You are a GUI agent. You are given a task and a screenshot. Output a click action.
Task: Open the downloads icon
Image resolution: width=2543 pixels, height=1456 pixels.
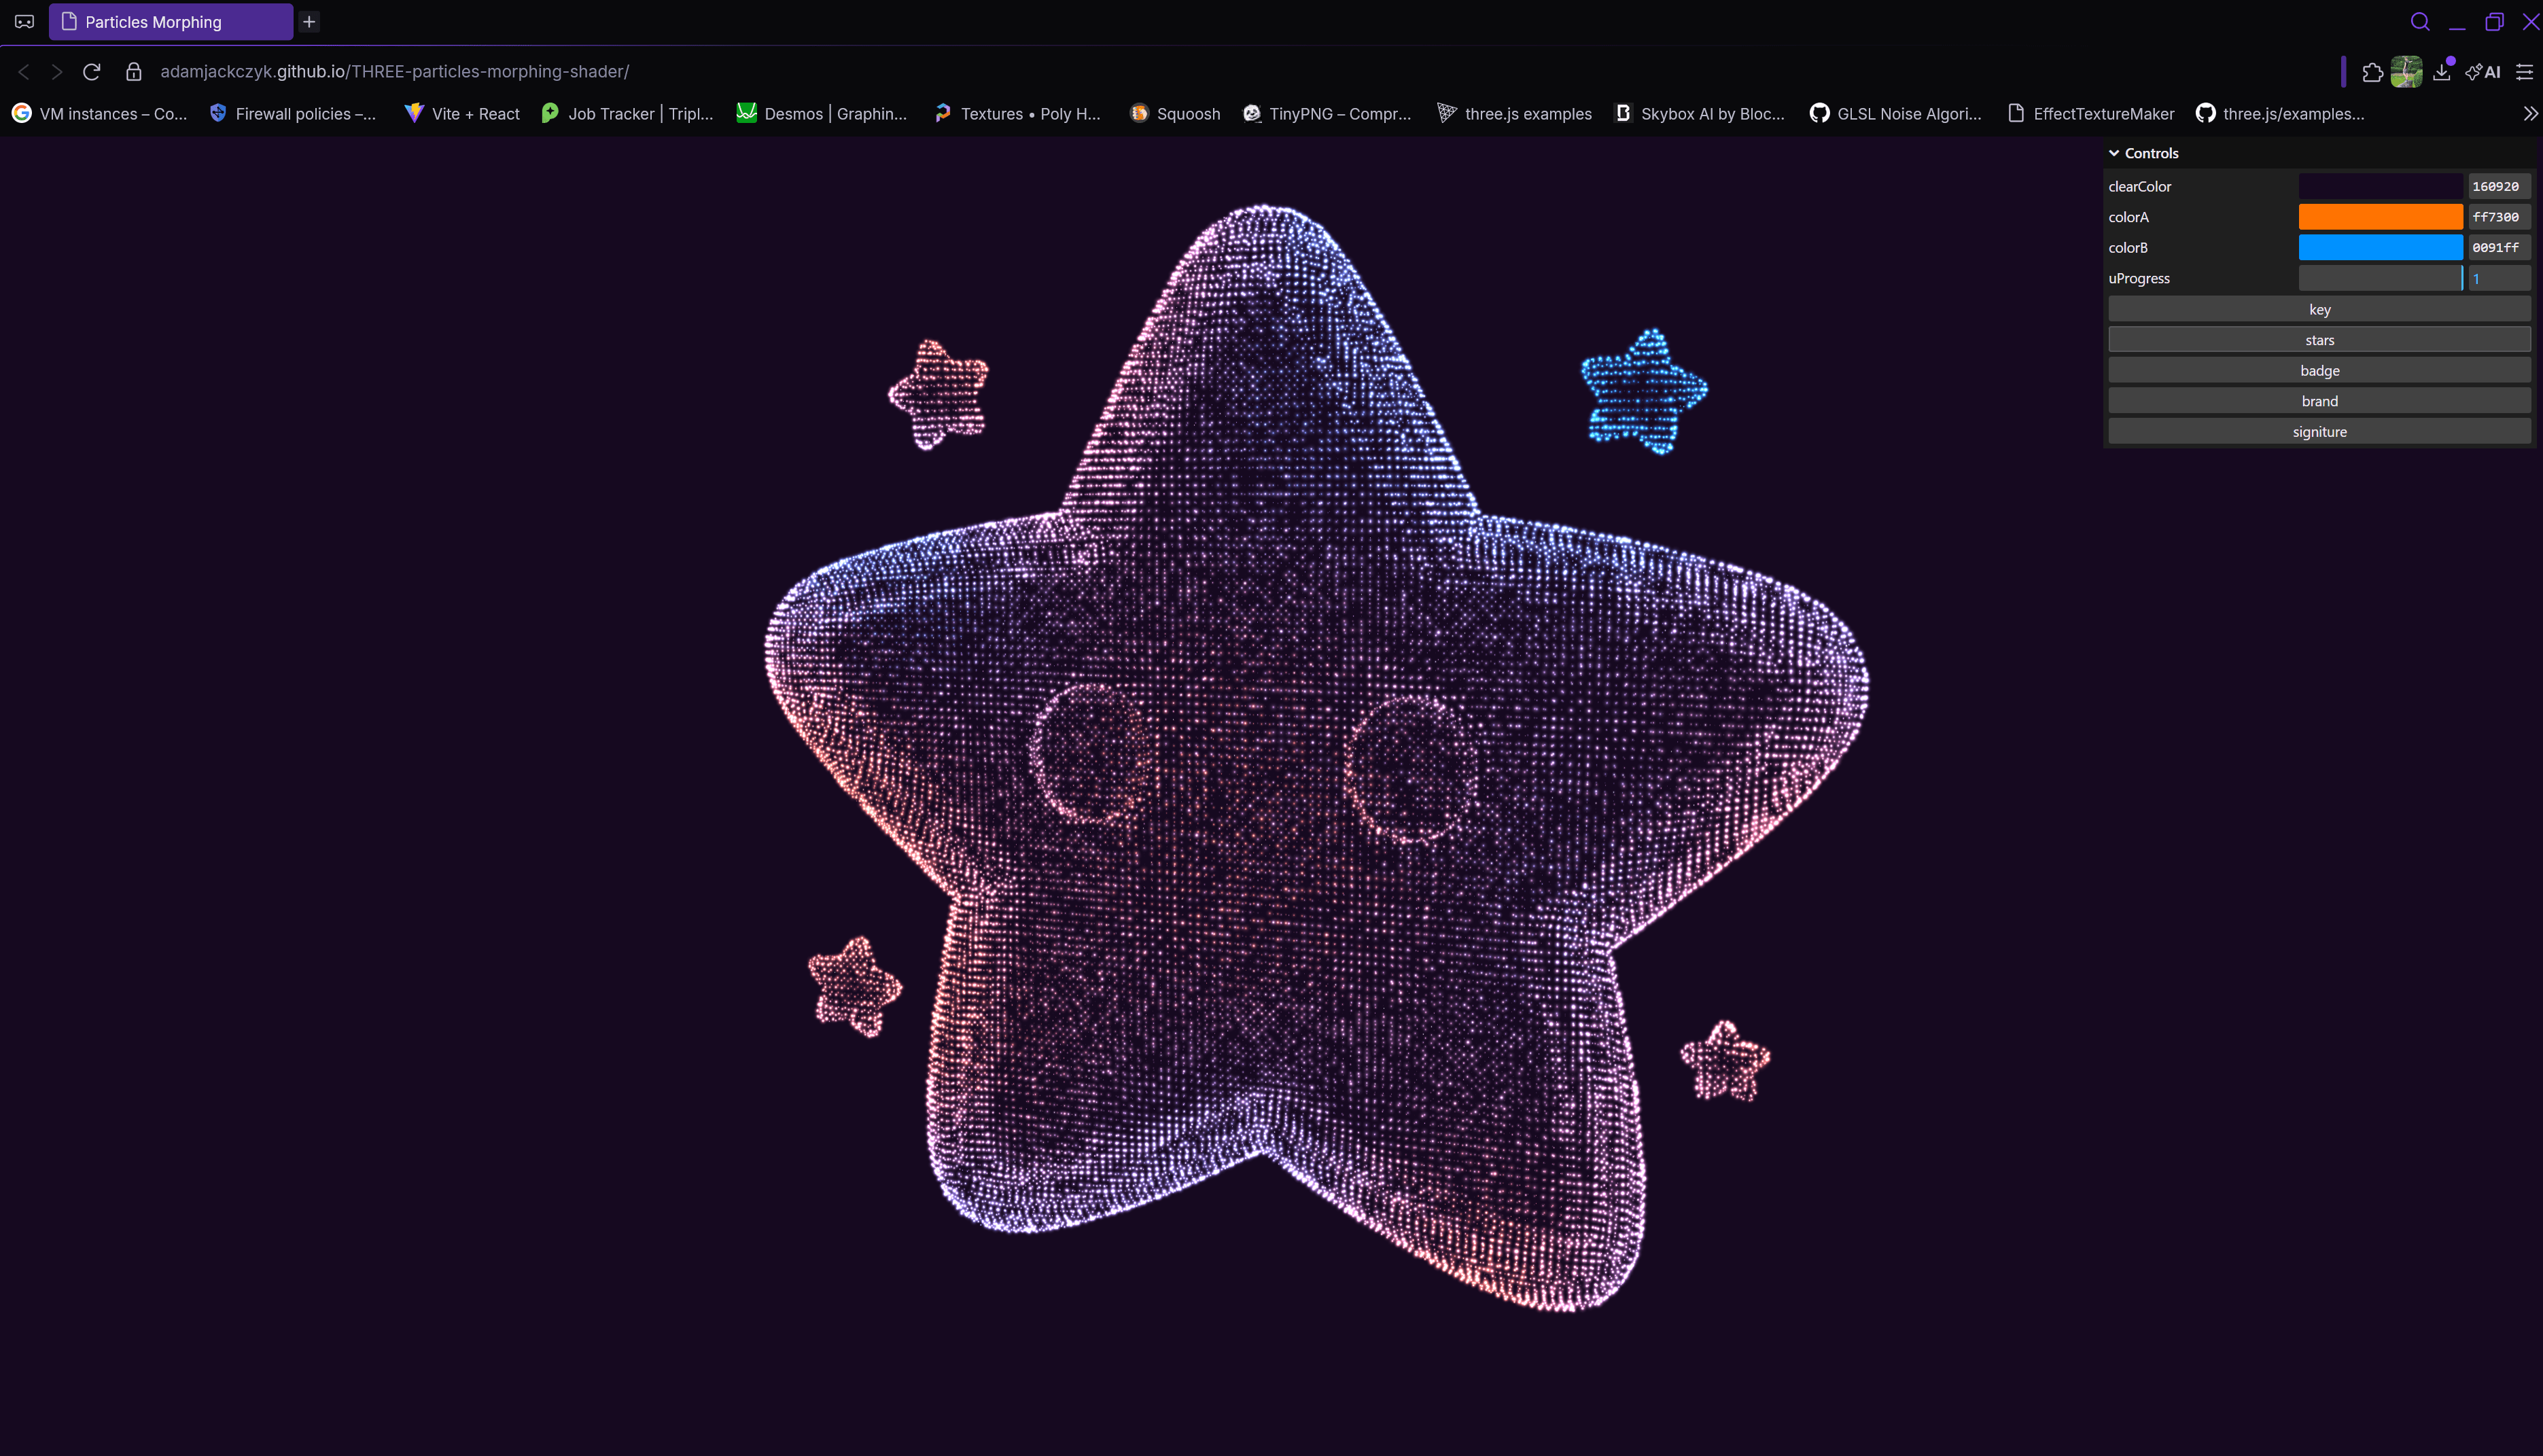2442,72
